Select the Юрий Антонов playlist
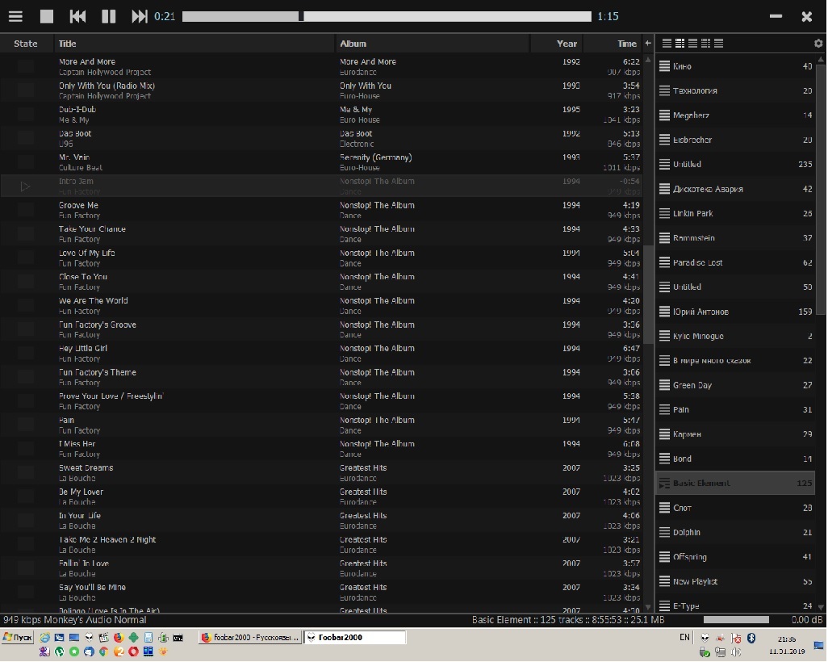The image size is (828, 662). [x=735, y=312]
